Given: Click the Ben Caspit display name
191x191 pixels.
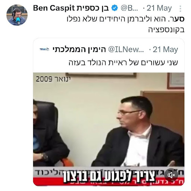Looking at the screenshot, I should click(71, 8).
